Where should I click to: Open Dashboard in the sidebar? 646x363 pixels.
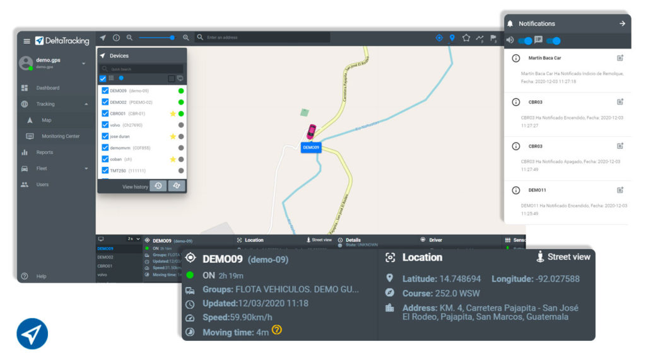(x=48, y=88)
